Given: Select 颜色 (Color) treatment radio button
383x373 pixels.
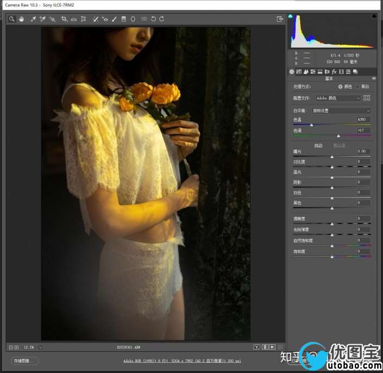Looking at the screenshot, I should click(x=341, y=86).
